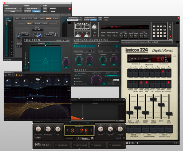Click the HReverb Dry/Wet knob
183x151 pixels.
point(110,128)
